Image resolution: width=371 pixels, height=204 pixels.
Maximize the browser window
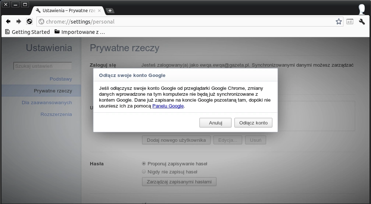tap(25, 4)
